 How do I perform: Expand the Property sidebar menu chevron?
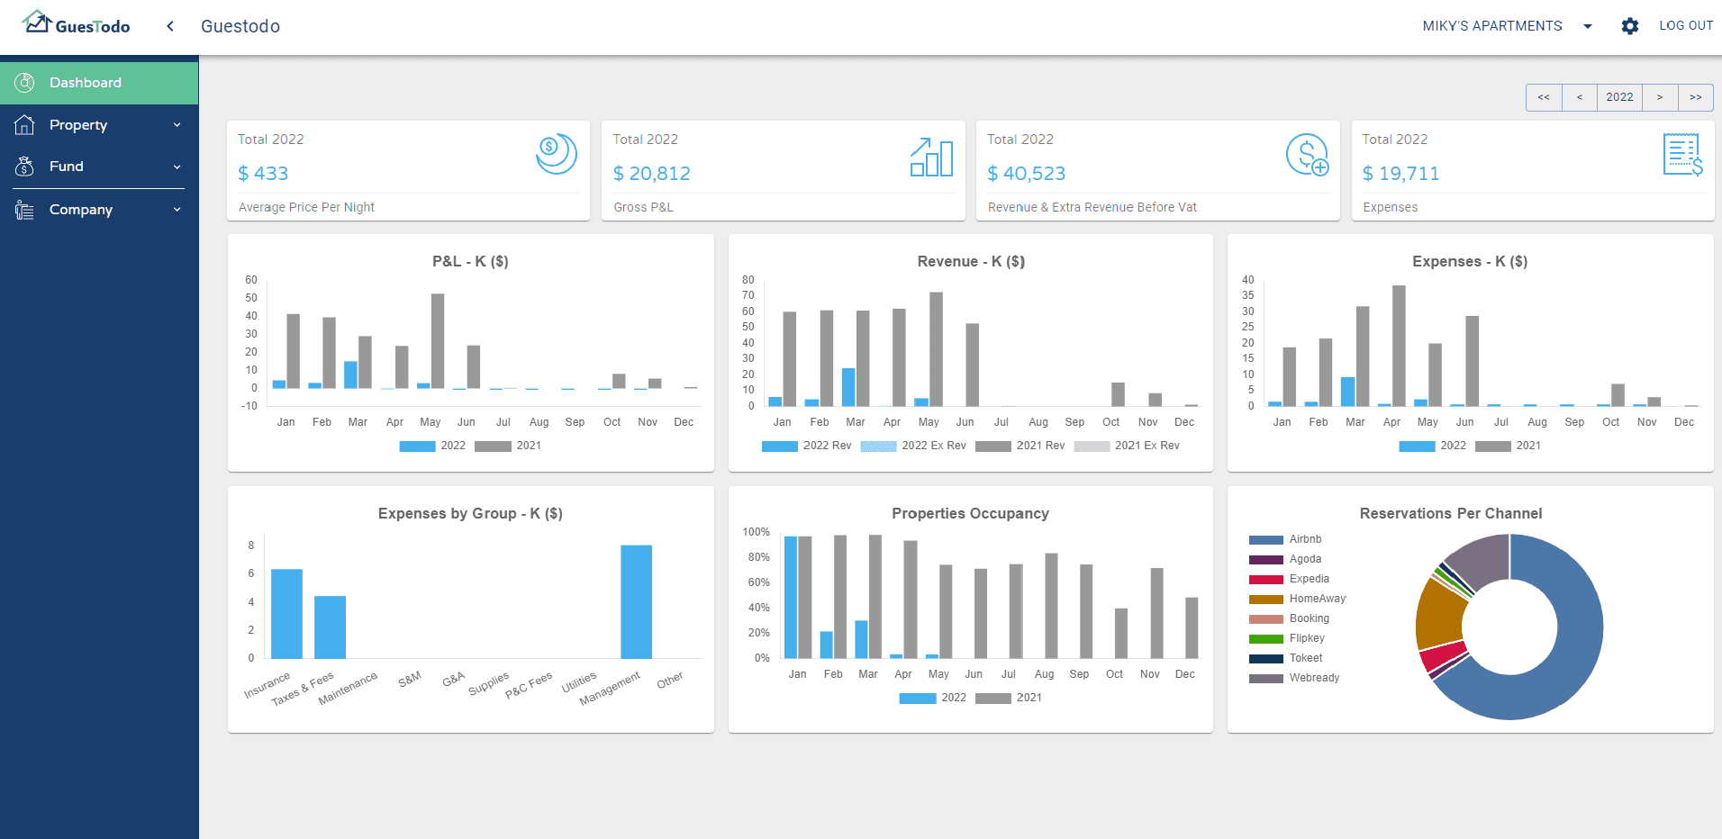click(177, 125)
